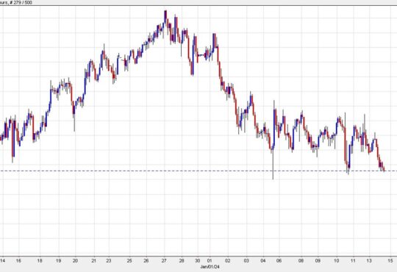The width and height of the screenshot is (397, 272).
Task: Click the '01' date axis label
Action: pyautogui.click(x=210, y=260)
